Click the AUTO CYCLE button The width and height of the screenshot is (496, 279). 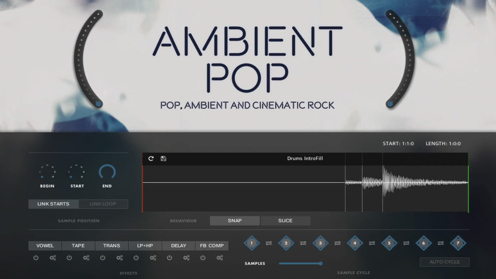point(445,262)
